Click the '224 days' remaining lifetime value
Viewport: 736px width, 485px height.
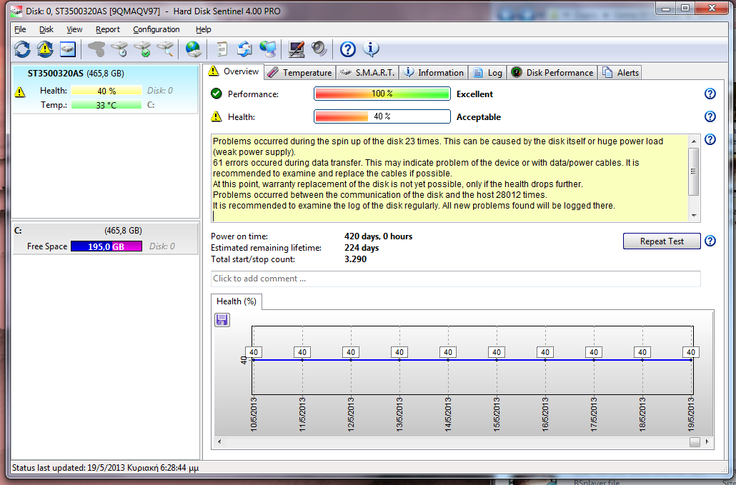pos(362,248)
